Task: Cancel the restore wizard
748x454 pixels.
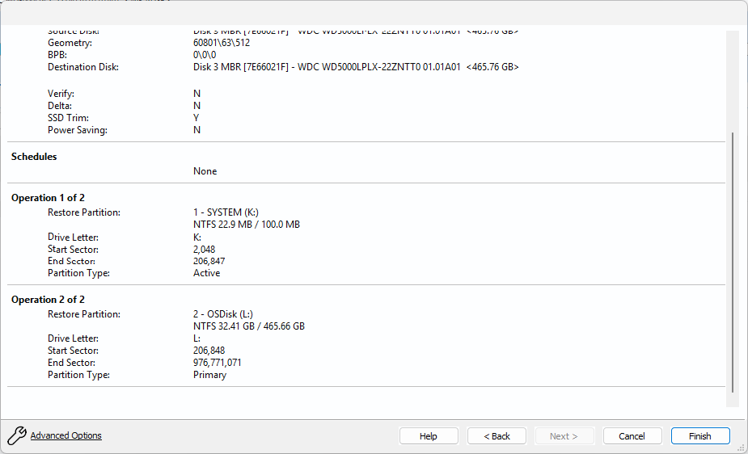Action: (x=632, y=436)
